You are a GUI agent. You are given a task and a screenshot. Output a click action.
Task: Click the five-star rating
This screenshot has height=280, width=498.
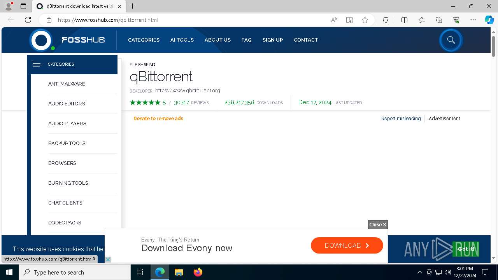[x=145, y=103]
